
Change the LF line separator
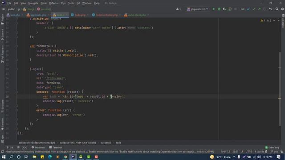(242, 152)
